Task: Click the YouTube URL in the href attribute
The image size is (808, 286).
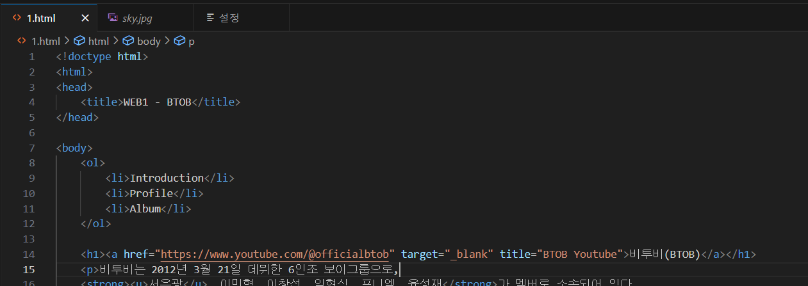Action: (x=276, y=254)
